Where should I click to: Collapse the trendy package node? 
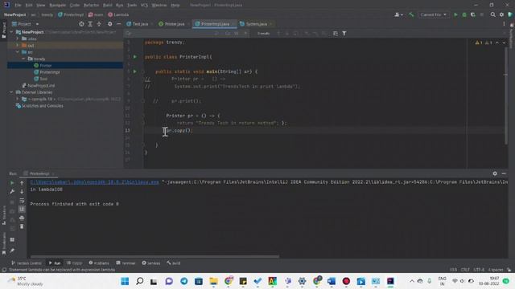(23, 59)
